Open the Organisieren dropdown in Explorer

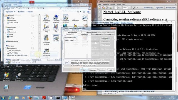pos(10,12)
